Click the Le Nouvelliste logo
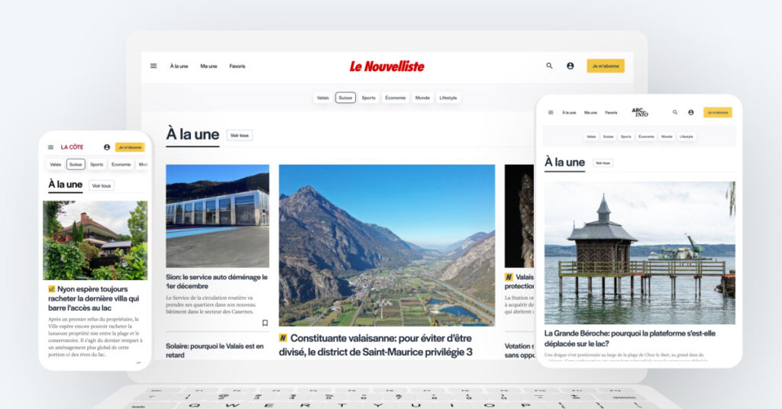Viewport: 782px width, 409px height. 387,66
